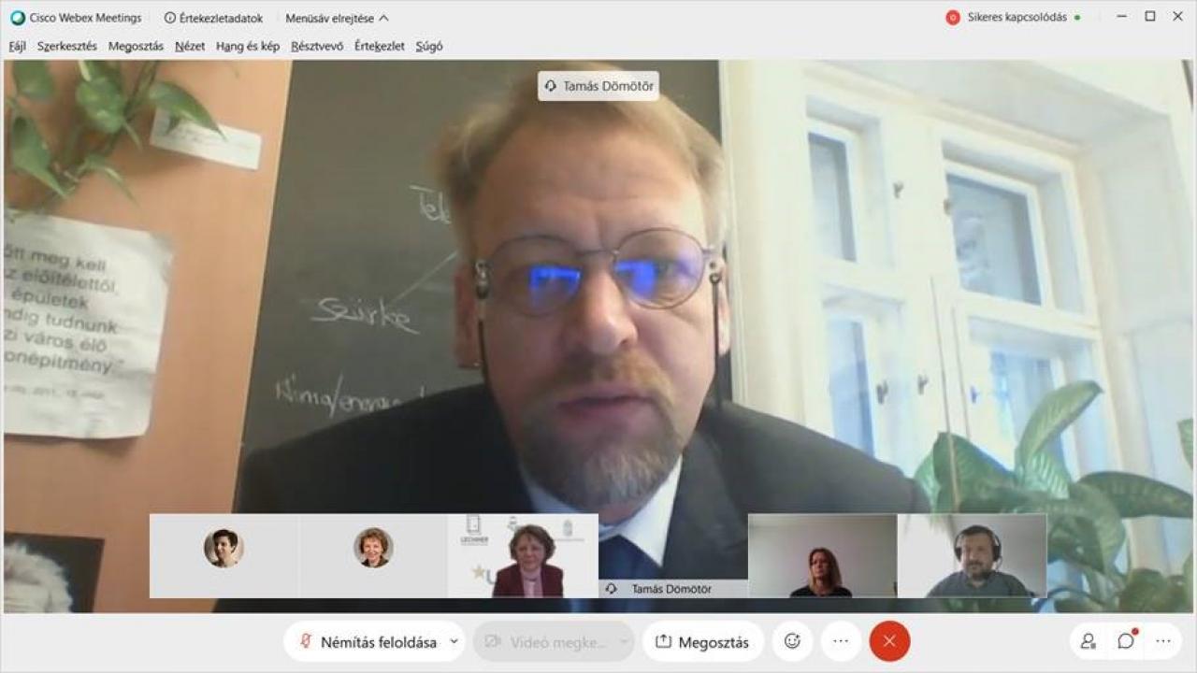The width and height of the screenshot is (1197, 673).
Task: Toggle the Videó megkezdése camera button
Action: click(x=554, y=642)
